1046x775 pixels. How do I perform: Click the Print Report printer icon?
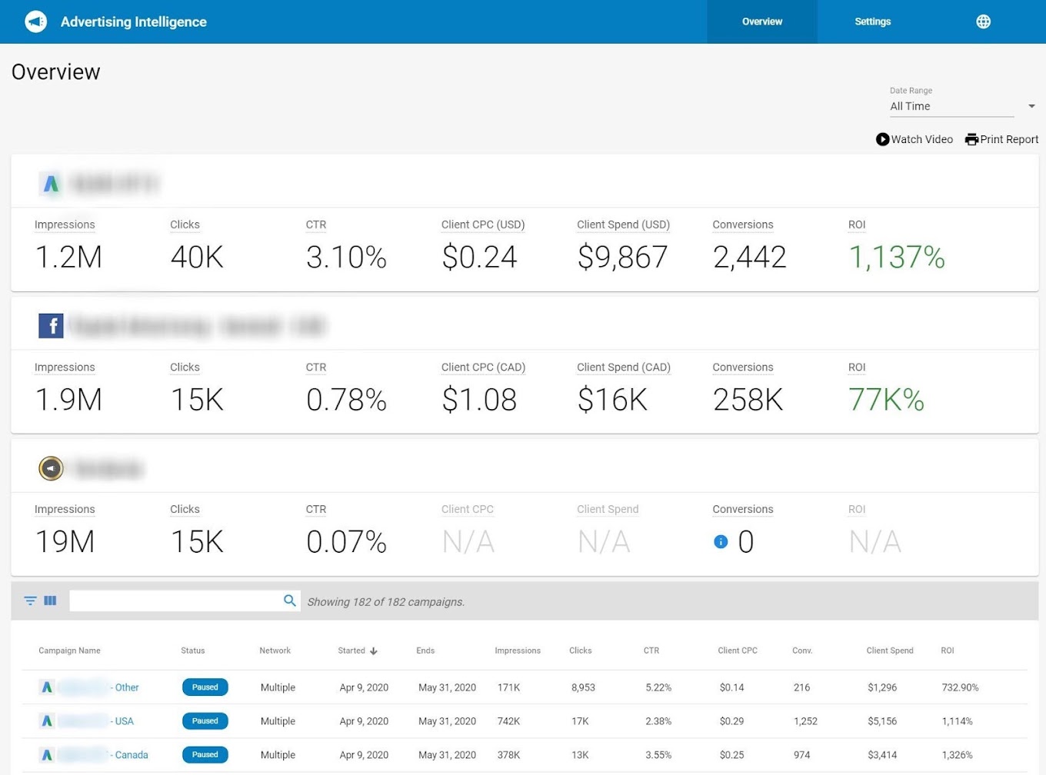coord(971,139)
